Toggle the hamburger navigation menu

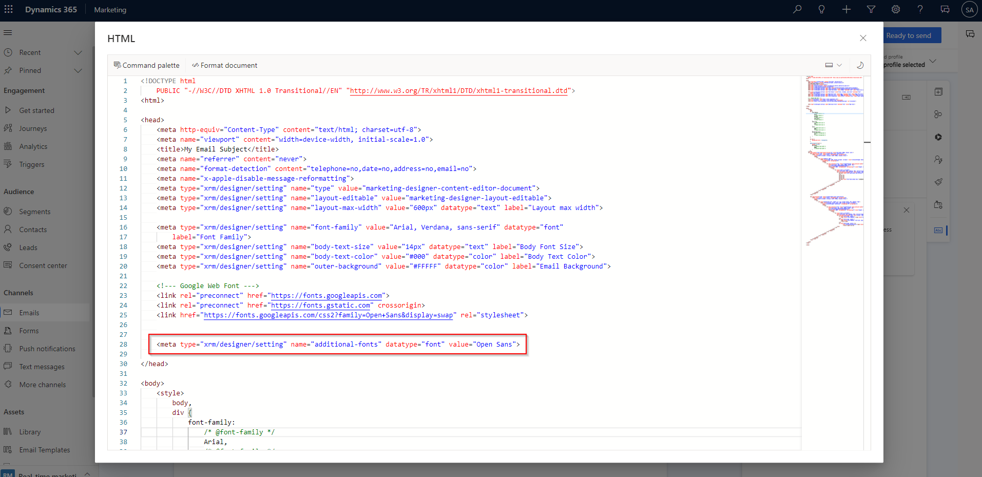pos(8,33)
